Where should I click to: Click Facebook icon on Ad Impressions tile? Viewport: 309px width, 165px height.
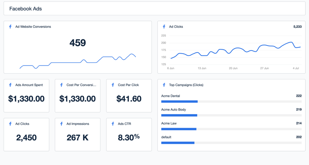[61, 124]
